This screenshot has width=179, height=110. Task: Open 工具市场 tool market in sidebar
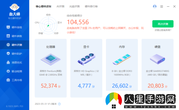tap(15, 80)
